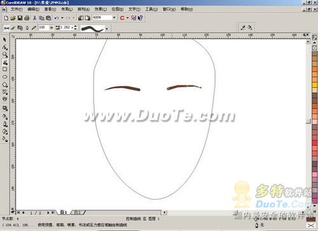Switch to the page 2 tab
This screenshot has width=318, height=231.
(x=78, y=213)
